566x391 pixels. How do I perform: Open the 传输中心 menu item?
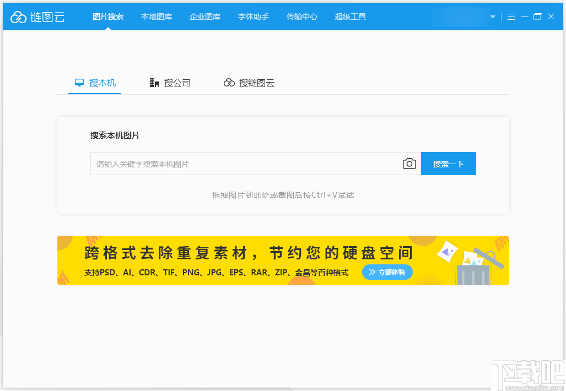[302, 17]
